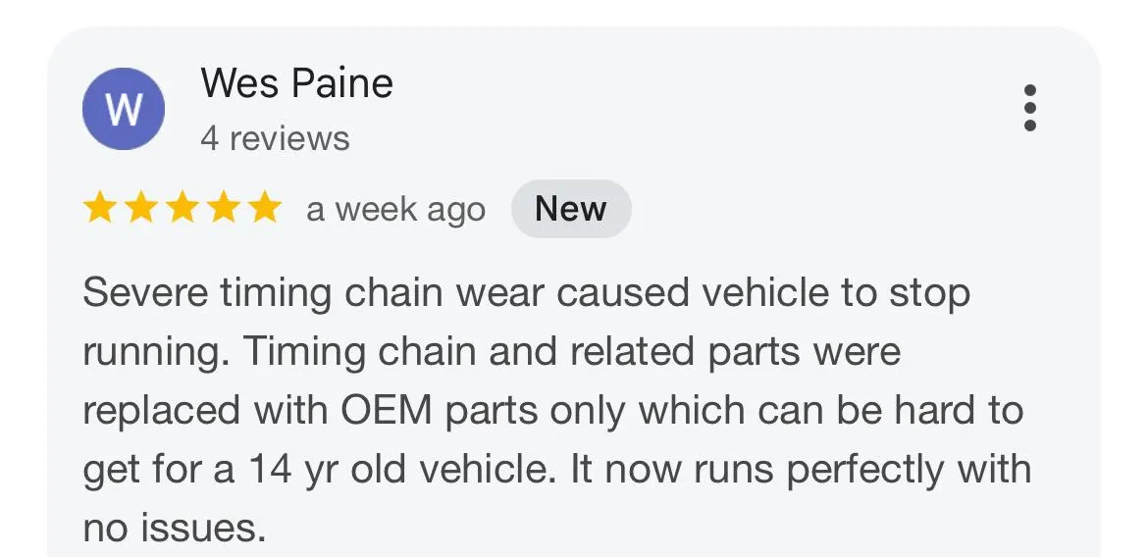
Task: Click the word 'OEM' in the review
Action: (x=387, y=411)
